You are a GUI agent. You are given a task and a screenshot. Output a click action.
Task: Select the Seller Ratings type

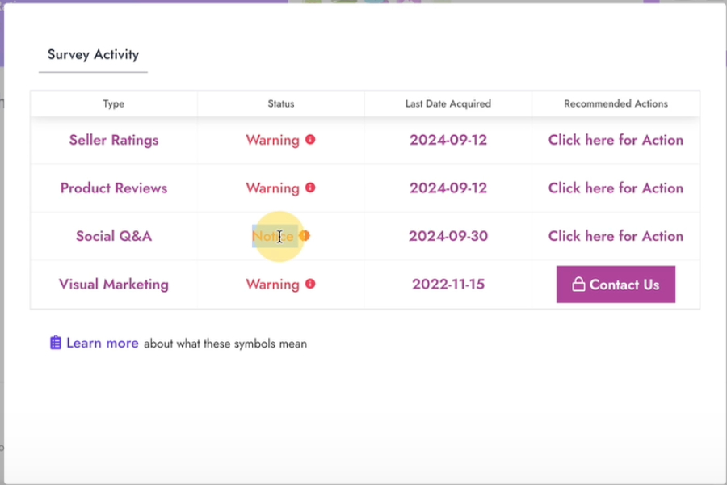(114, 140)
